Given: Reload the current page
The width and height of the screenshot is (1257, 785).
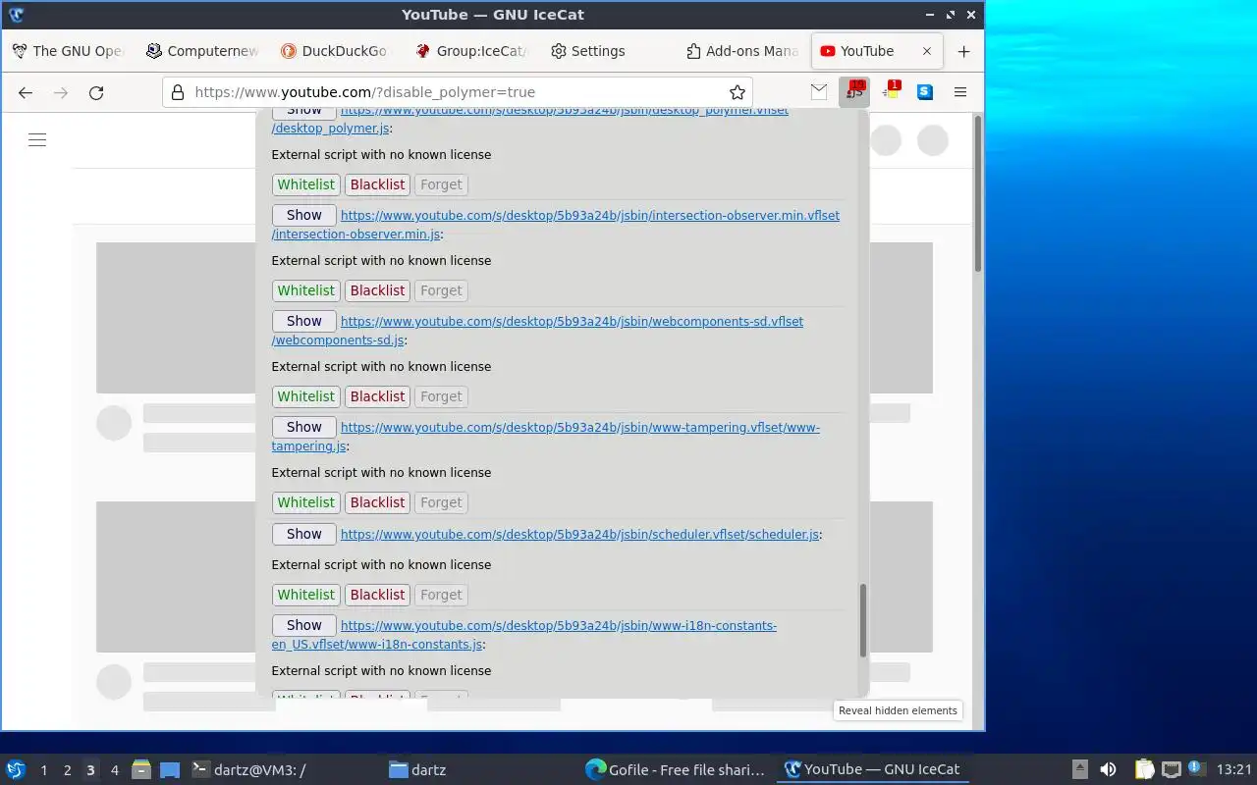Looking at the screenshot, I should pos(96,92).
